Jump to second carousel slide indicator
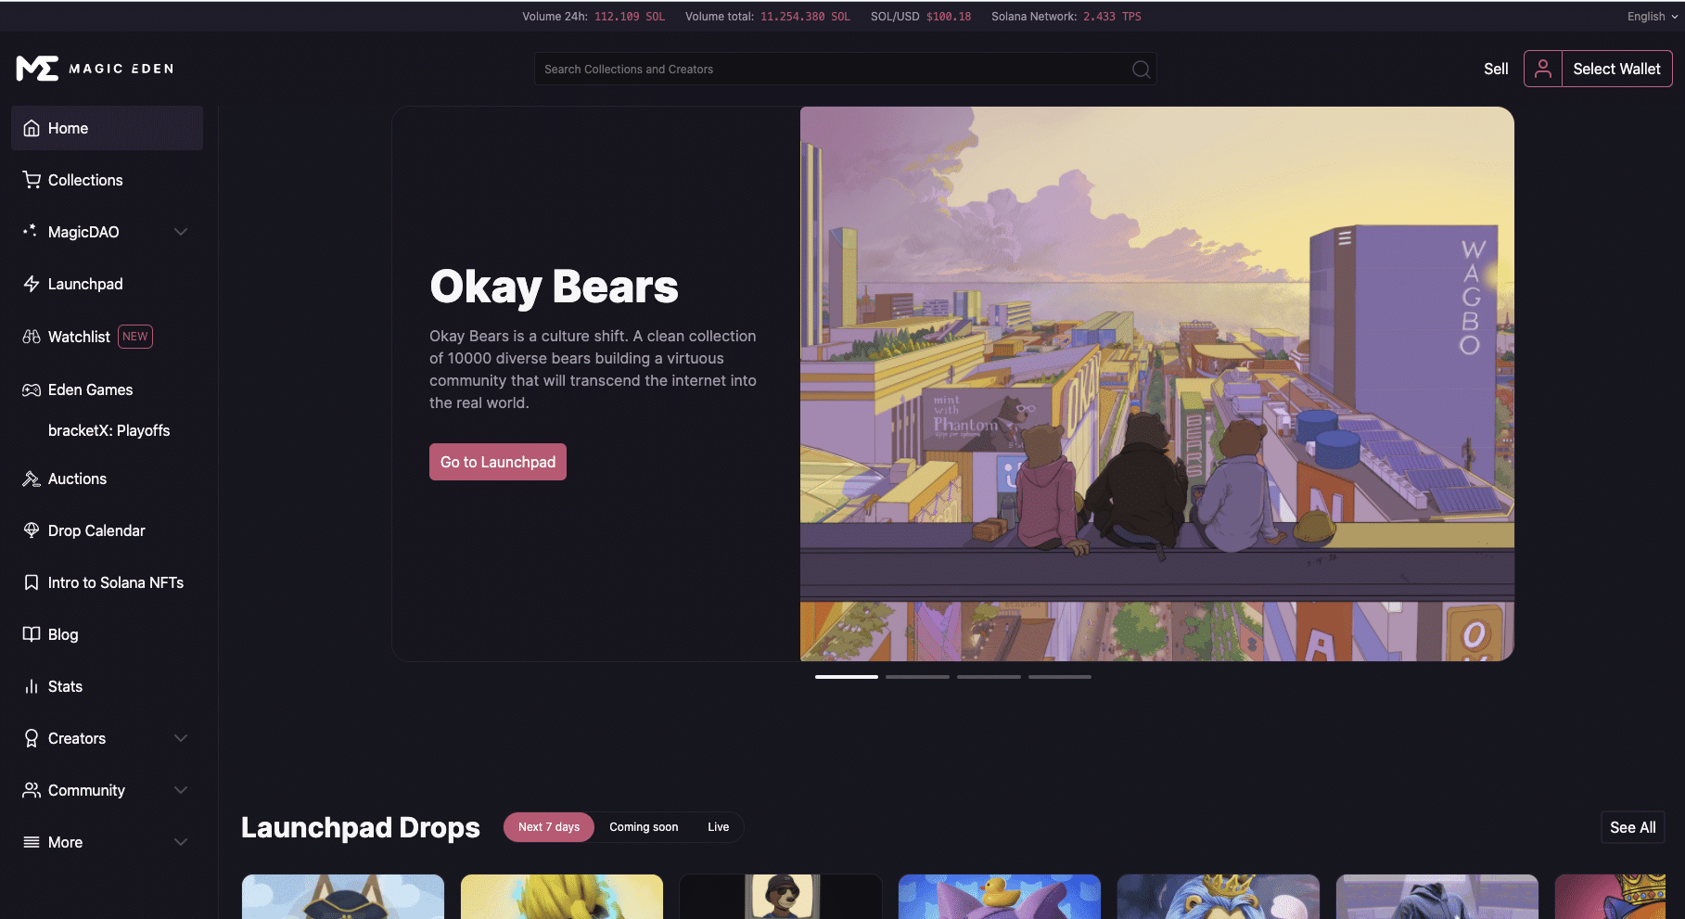The image size is (1685, 919). 917,677
